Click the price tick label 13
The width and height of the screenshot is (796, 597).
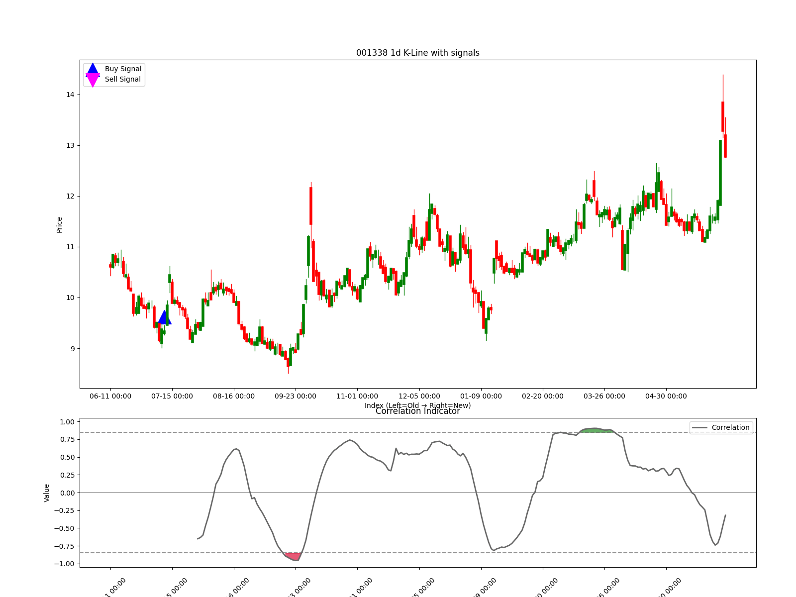point(70,145)
